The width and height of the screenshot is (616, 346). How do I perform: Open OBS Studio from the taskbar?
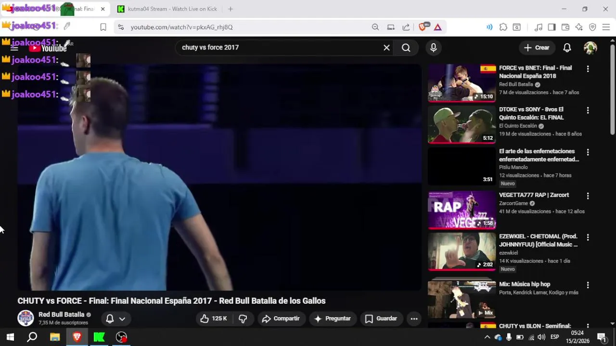tap(121, 337)
